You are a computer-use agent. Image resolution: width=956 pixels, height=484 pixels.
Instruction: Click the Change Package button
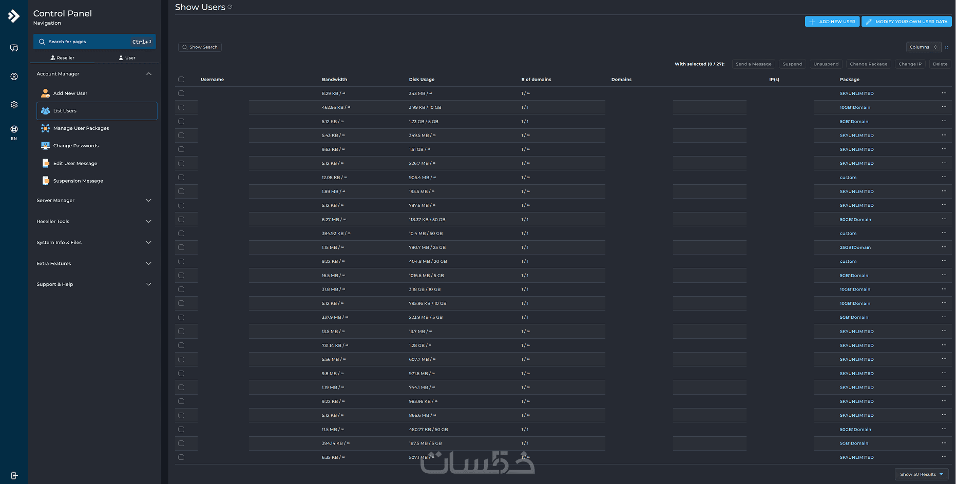click(x=869, y=64)
